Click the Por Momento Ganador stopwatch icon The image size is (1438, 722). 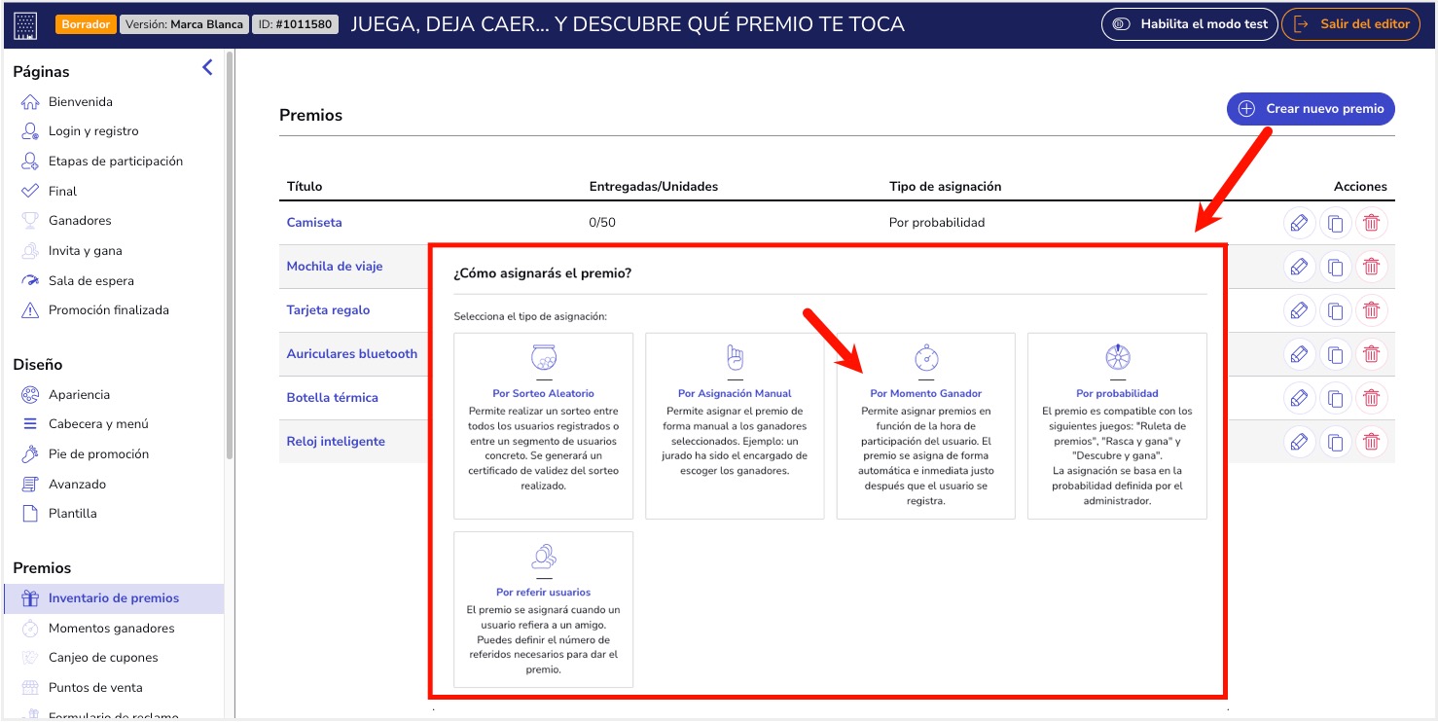click(x=925, y=359)
